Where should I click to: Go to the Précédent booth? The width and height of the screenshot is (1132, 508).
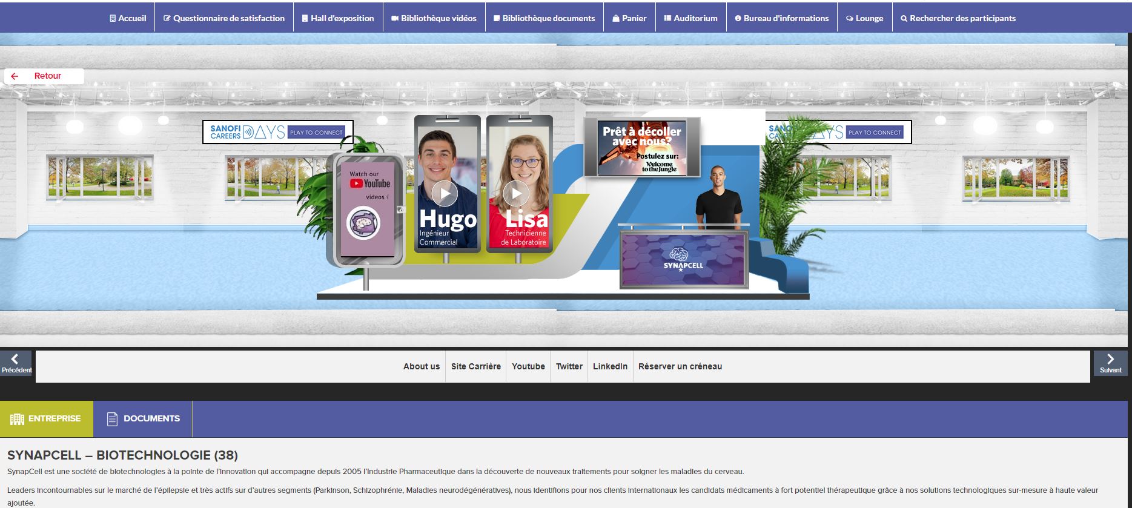(x=16, y=363)
